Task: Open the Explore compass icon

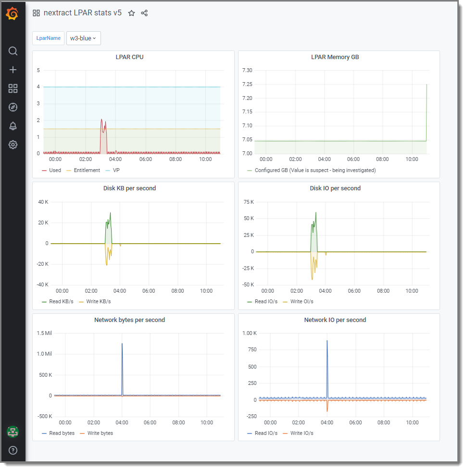Action: tap(13, 107)
